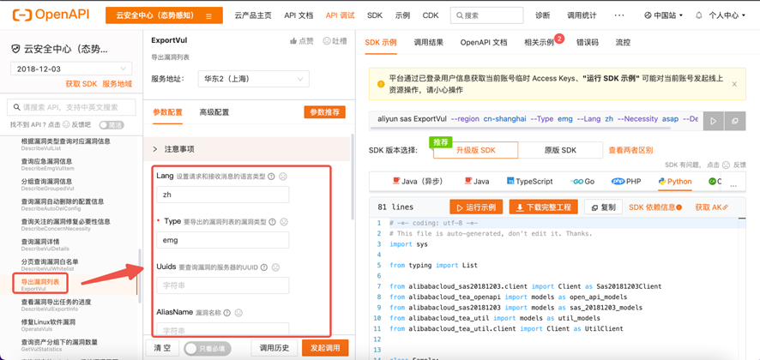Click the 吐槽 sad-face icon

pyautogui.click(x=326, y=41)
